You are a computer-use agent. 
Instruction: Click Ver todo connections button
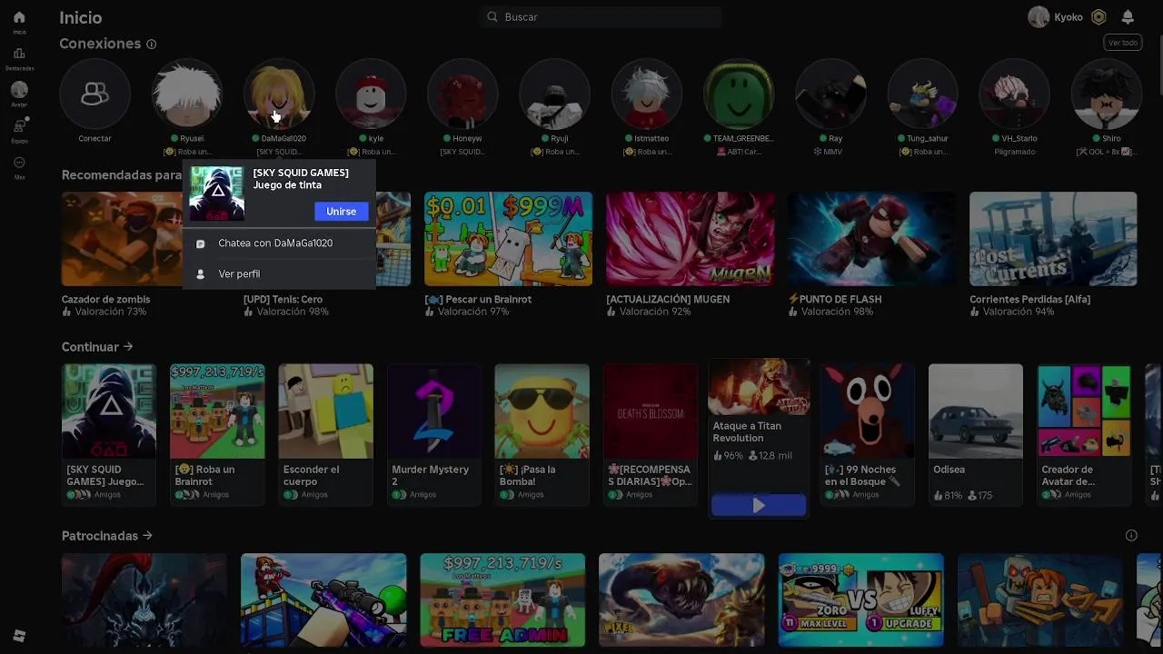tap(1123, 43)
